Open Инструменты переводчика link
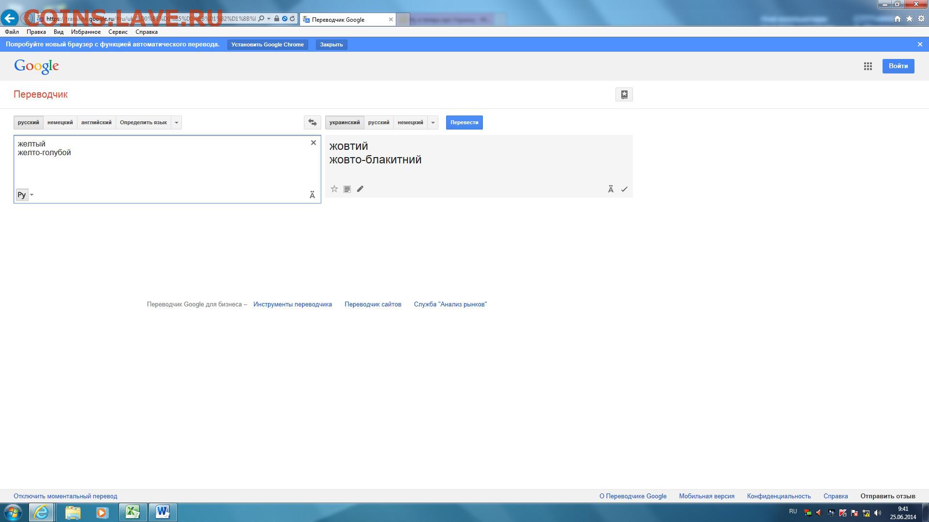The height and width of the screenshot is (522, 929). click(293, 304)
